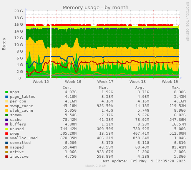Click apps max value 8.30G
Image resolution: width=191 pixels, height=170 pixels.
(x=180, y=92)
